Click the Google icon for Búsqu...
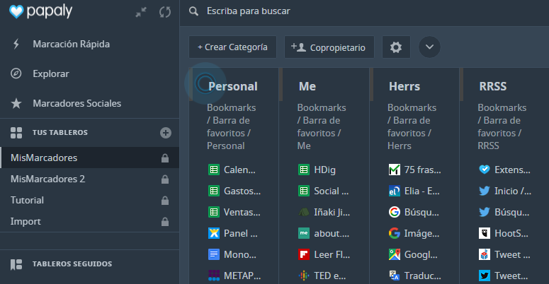 pyautogui.click(x=395, y=212)
